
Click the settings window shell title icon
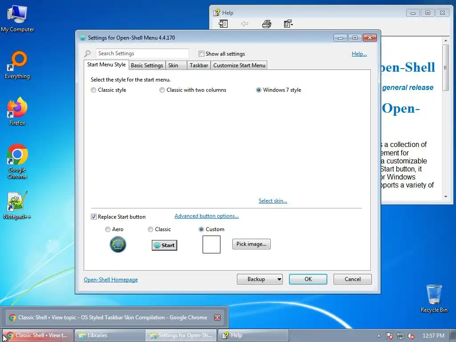point(82,37)
